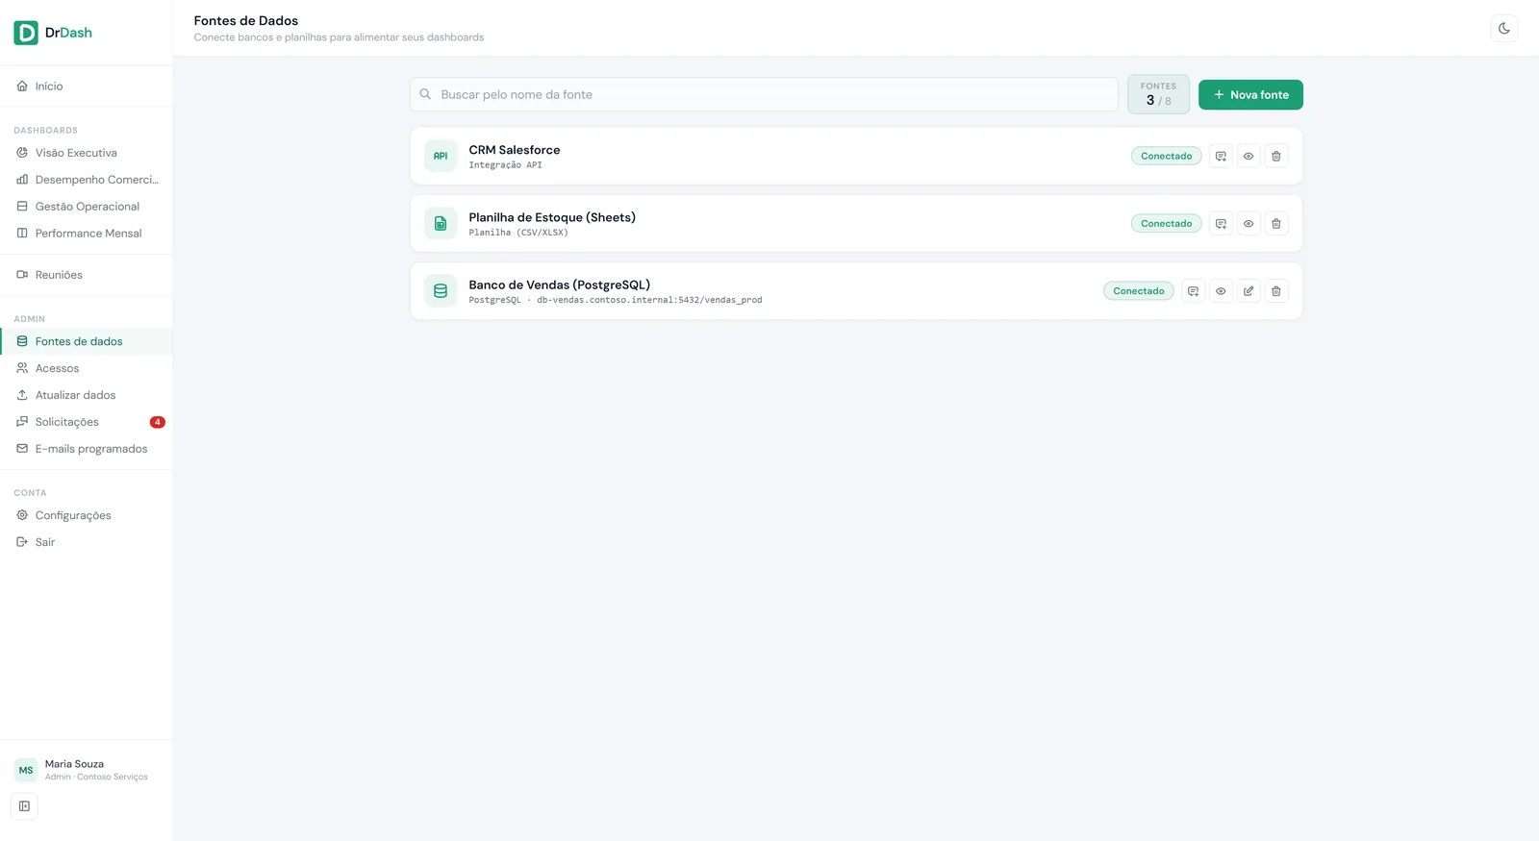The height and width of the screenshot is (841, 1539).
Task: Click Maria Souza profile name
Action: (74, 764)
